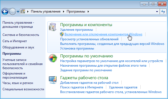Image resolution: width=168 pixels, height=99 pixels.
Task: Expand arrow after Программы breadcrumb
Action: [x=88, y=11]
